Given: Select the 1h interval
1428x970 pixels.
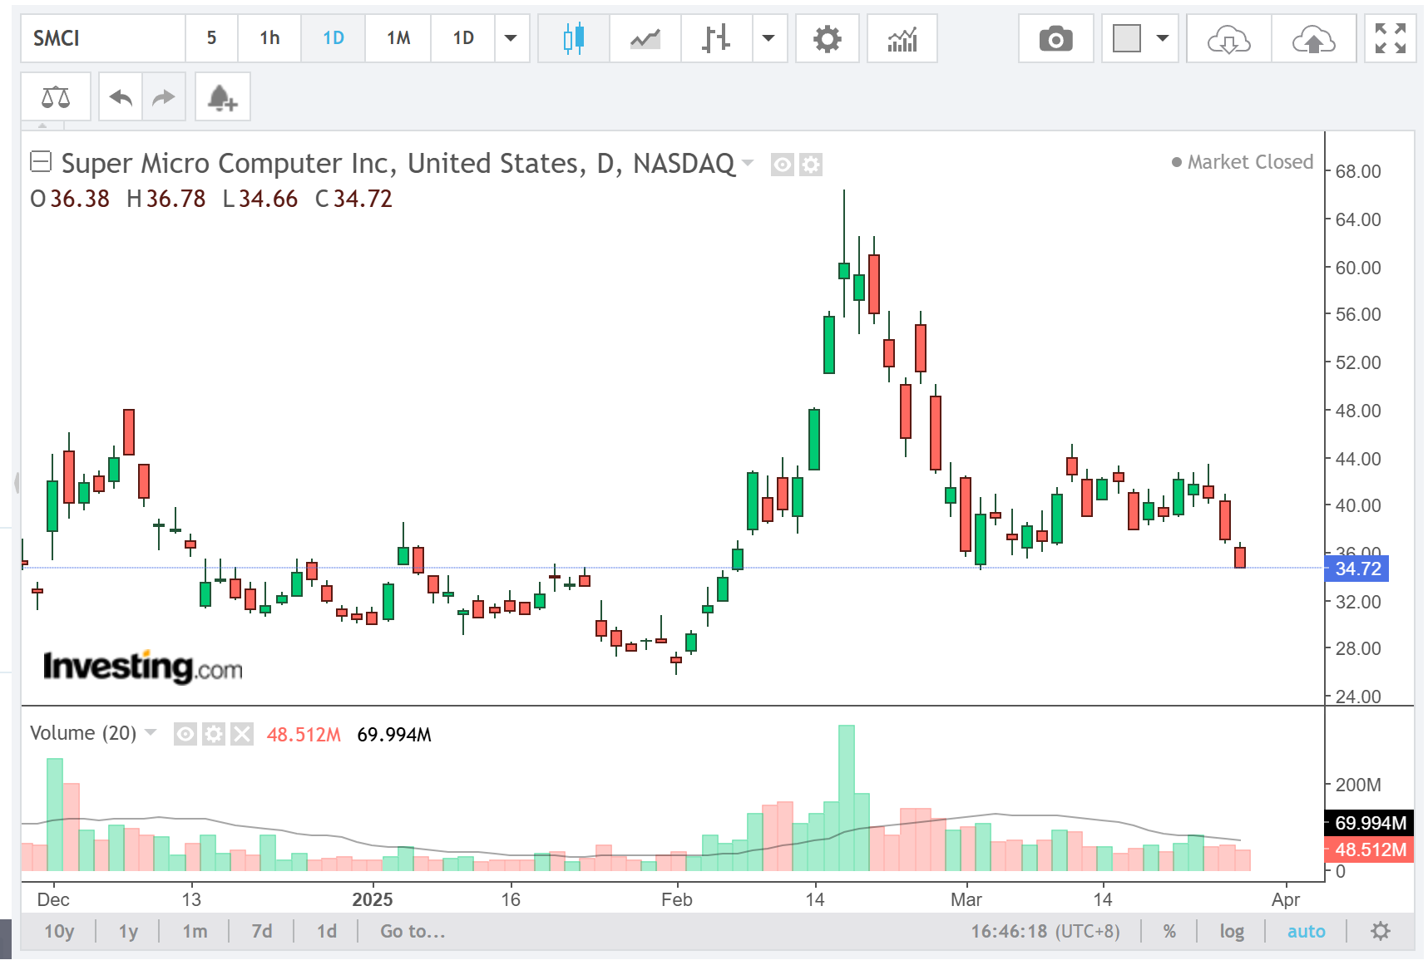Looking at the screenshot, I should click(x=269, y=38).
